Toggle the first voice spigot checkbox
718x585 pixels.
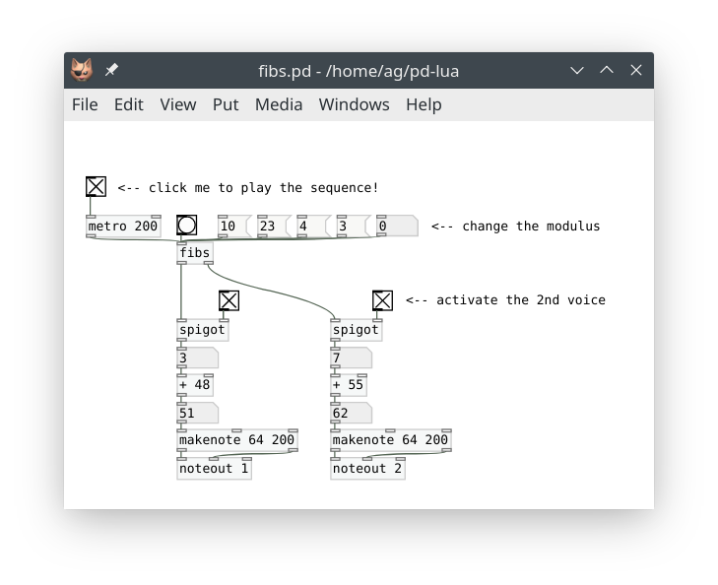(x=228, y=300)
